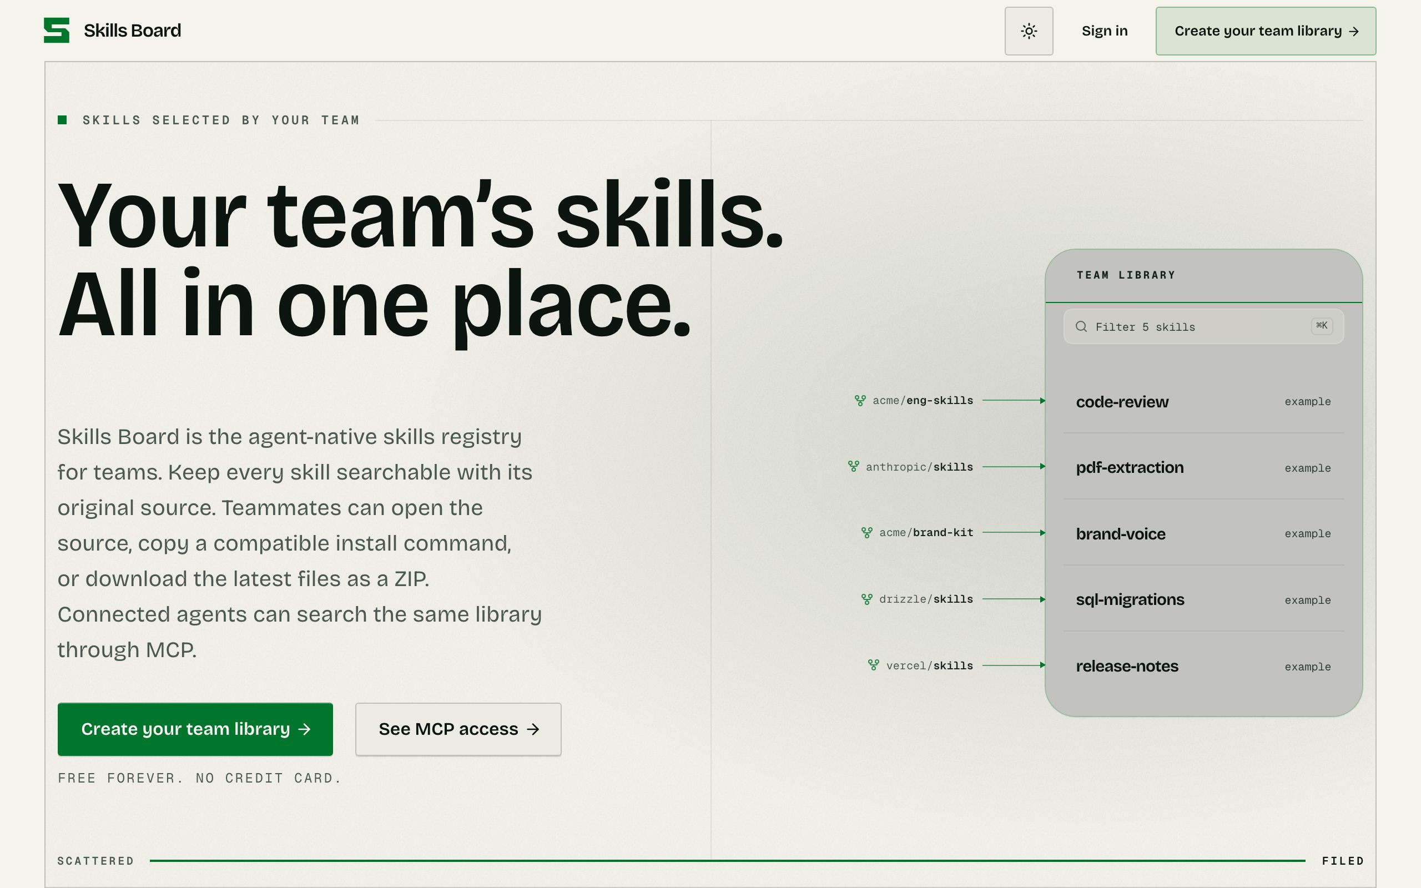Click header Create your team library button
The width and height of the screenshot is (1421, 888).
click(1266, 31)
